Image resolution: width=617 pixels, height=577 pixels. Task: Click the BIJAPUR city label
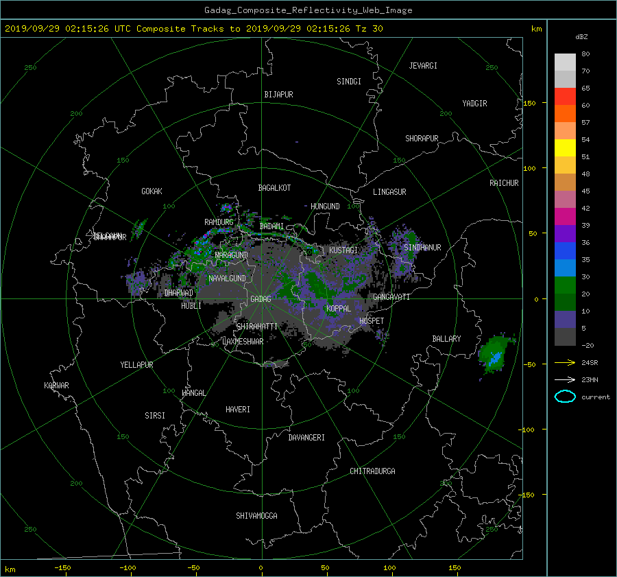tap(278, 95)
